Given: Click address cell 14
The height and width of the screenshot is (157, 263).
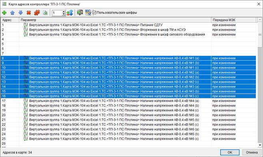Looking at the screenshot, I should click(10, 87).
